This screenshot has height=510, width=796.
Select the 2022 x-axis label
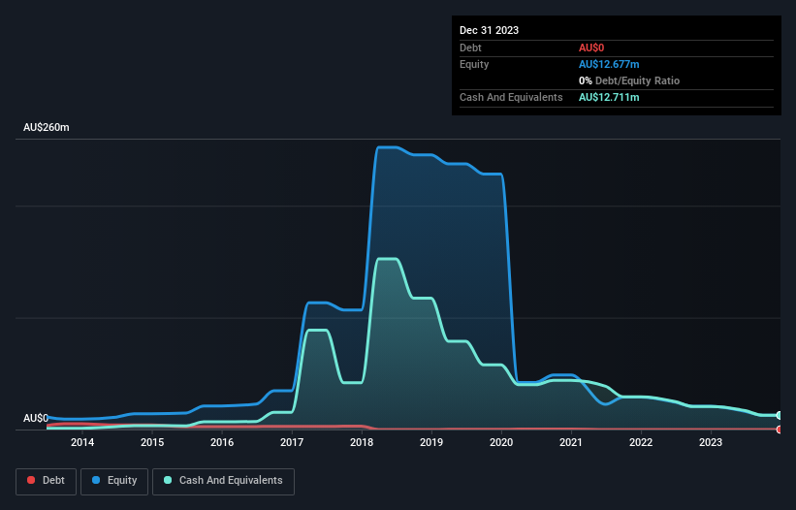[641, 442]
